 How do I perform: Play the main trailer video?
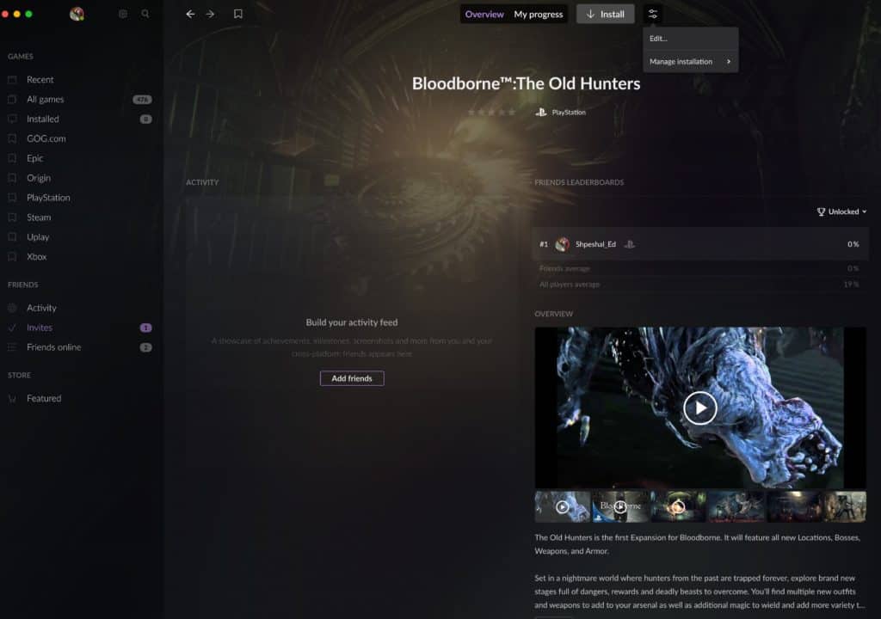tap(699, 408)
